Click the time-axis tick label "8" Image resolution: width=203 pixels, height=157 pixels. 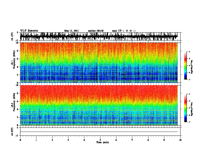[x=148, y=140]
